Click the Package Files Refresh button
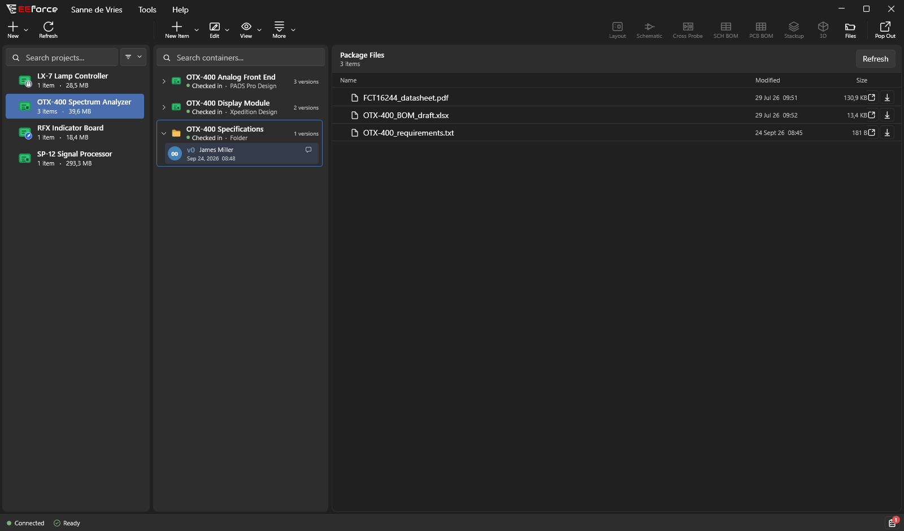904x531 pixels. coord(875,59)
